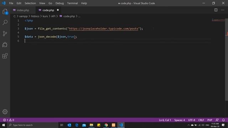Change end of line sequence CRLF

click(x=201, y=120)
